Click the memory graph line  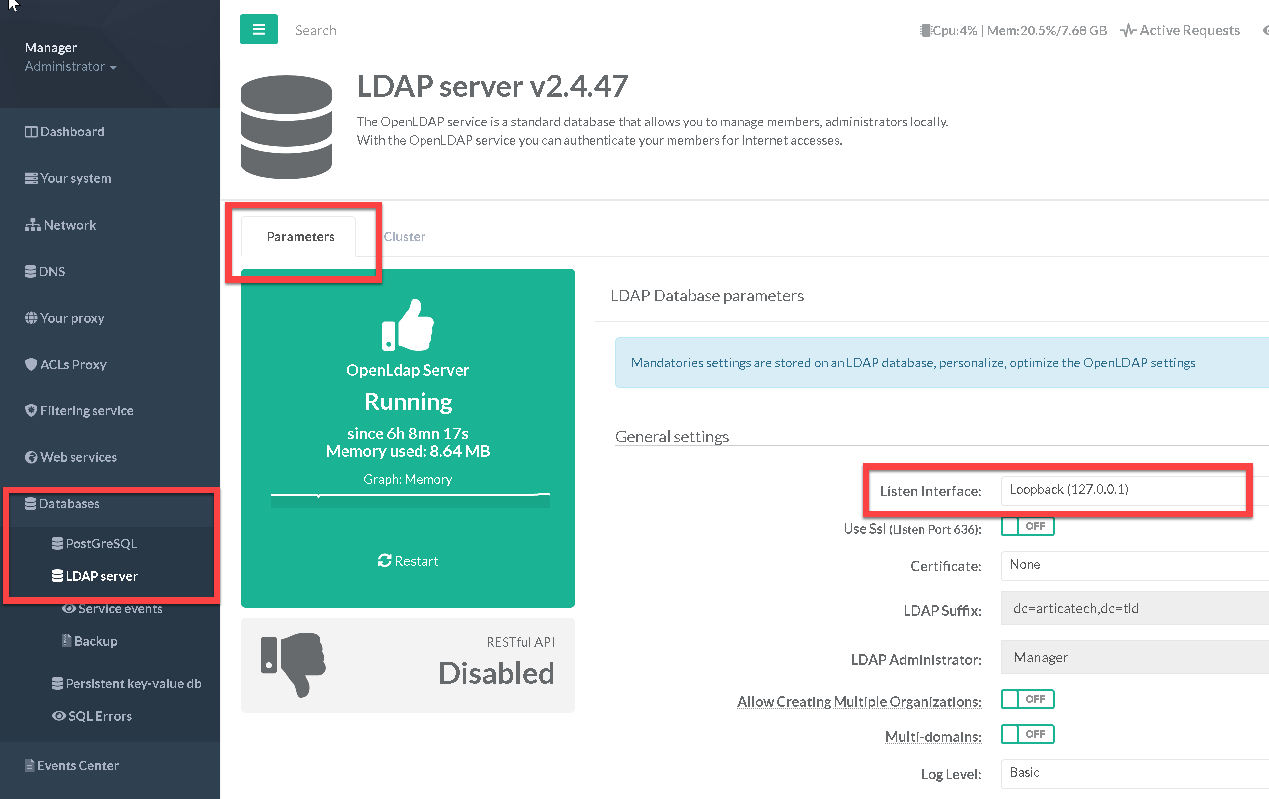(x=410, y=495)
